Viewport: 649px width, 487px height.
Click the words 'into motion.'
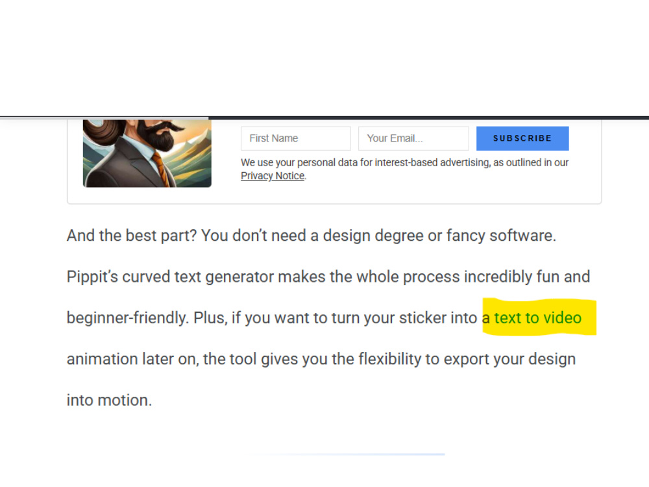[109, 400]
